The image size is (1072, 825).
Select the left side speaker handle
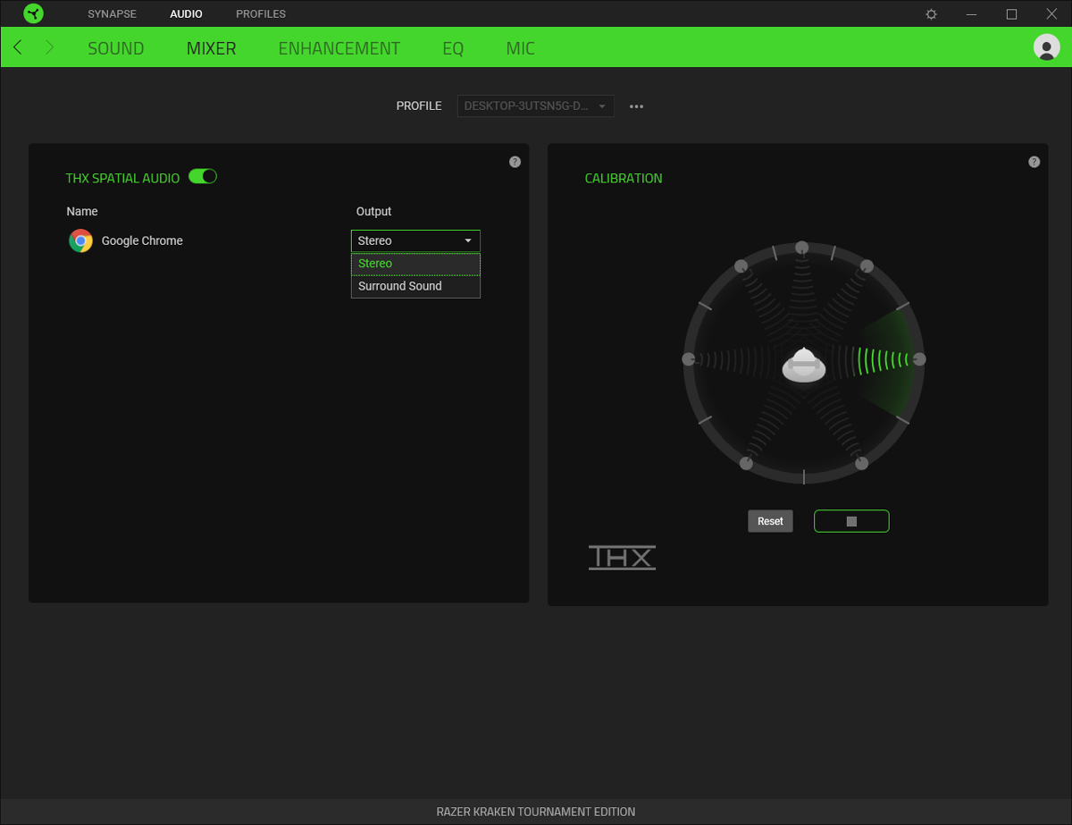point(688,358)
